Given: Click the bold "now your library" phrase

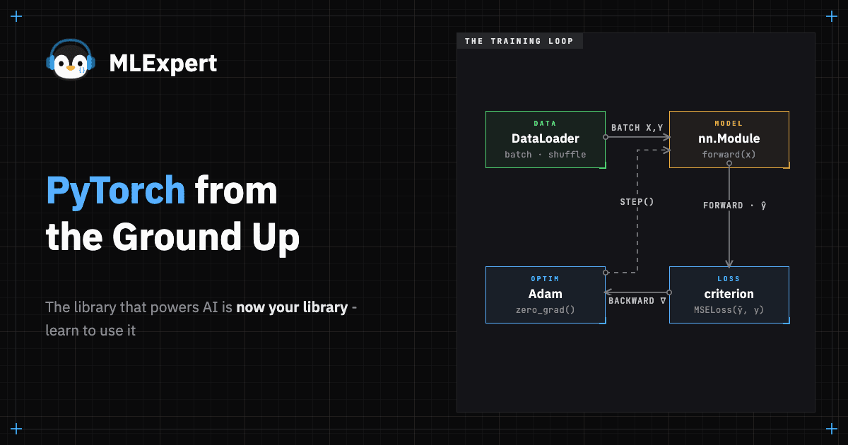Looking at the screenshot, I should (291, 307).
